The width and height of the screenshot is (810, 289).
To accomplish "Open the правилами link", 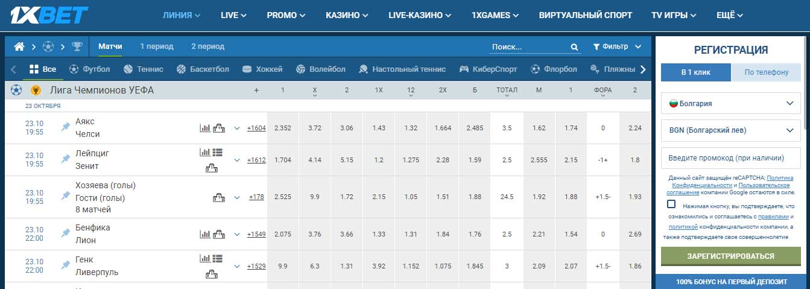I will click(773, 216).
